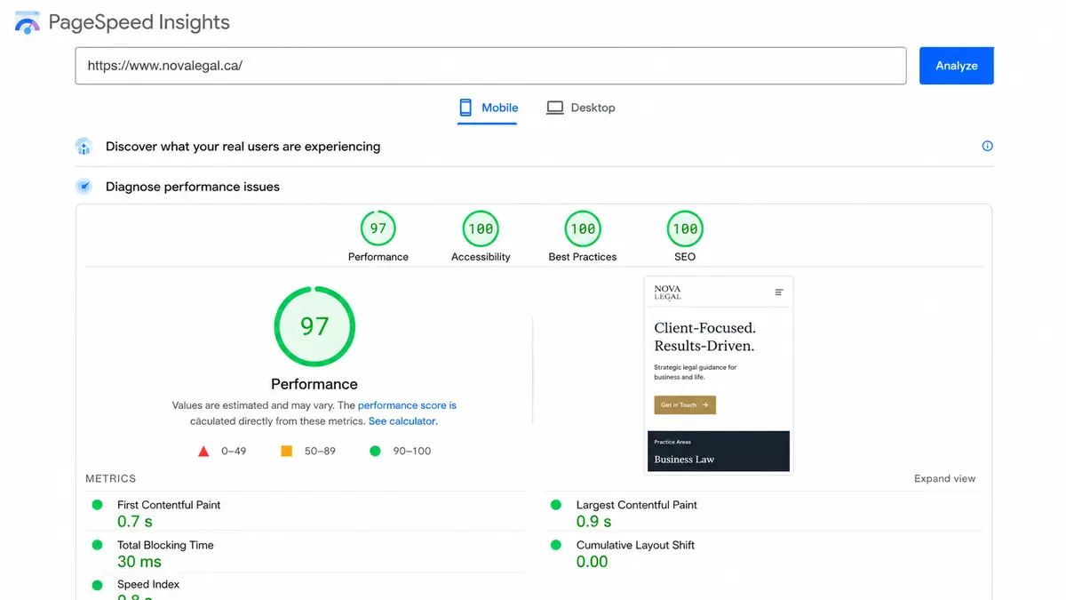Select the 100 SEO score gauge
The height and width of the screenshot is (600, 1066).
(685, 228)
